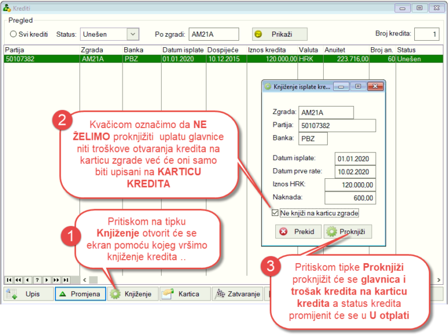Click the Promjena button
Viewport: 448px width, 336px height.
pos(80,294)
